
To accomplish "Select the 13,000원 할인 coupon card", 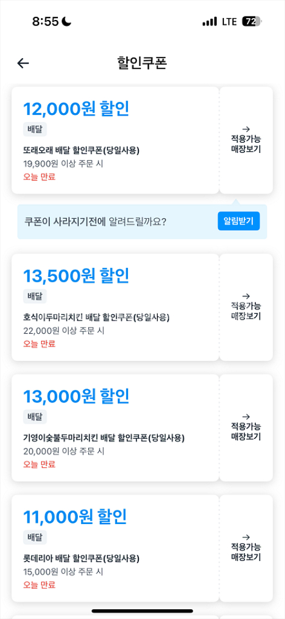I will [115, 428].
